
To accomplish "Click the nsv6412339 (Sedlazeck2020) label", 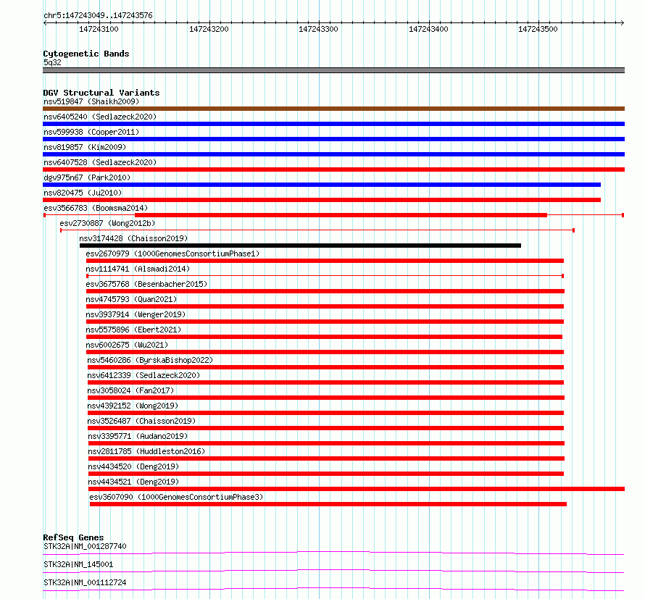I will point(143,375).
